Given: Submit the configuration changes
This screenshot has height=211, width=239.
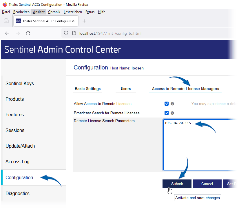Looking at the screenshot, I should pos(177,184).
